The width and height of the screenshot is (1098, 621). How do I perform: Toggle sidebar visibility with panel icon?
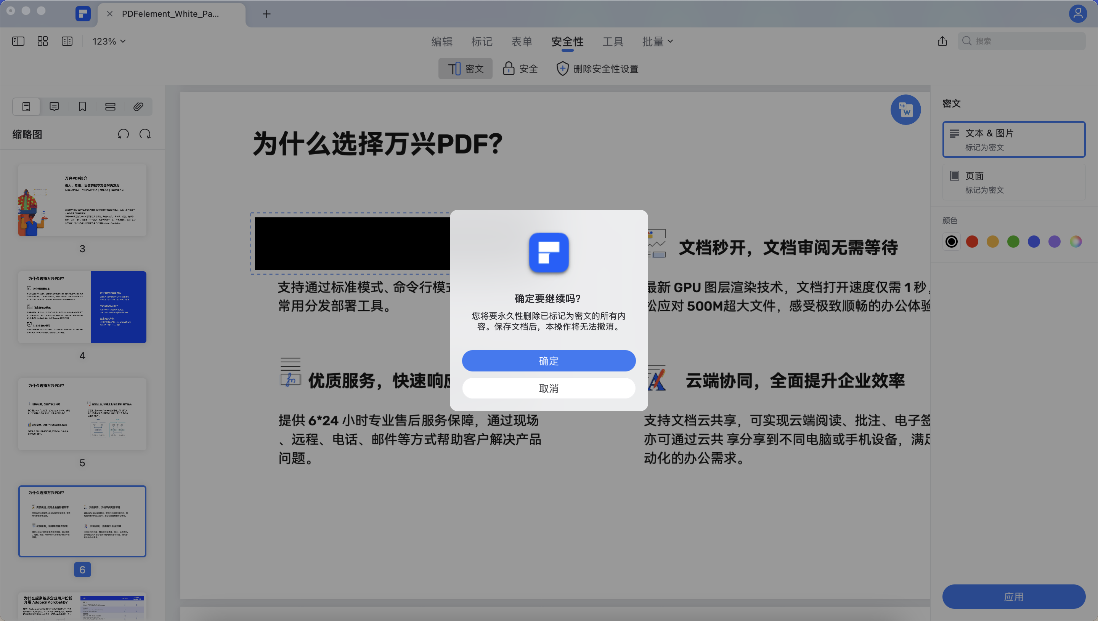point(18,41)
